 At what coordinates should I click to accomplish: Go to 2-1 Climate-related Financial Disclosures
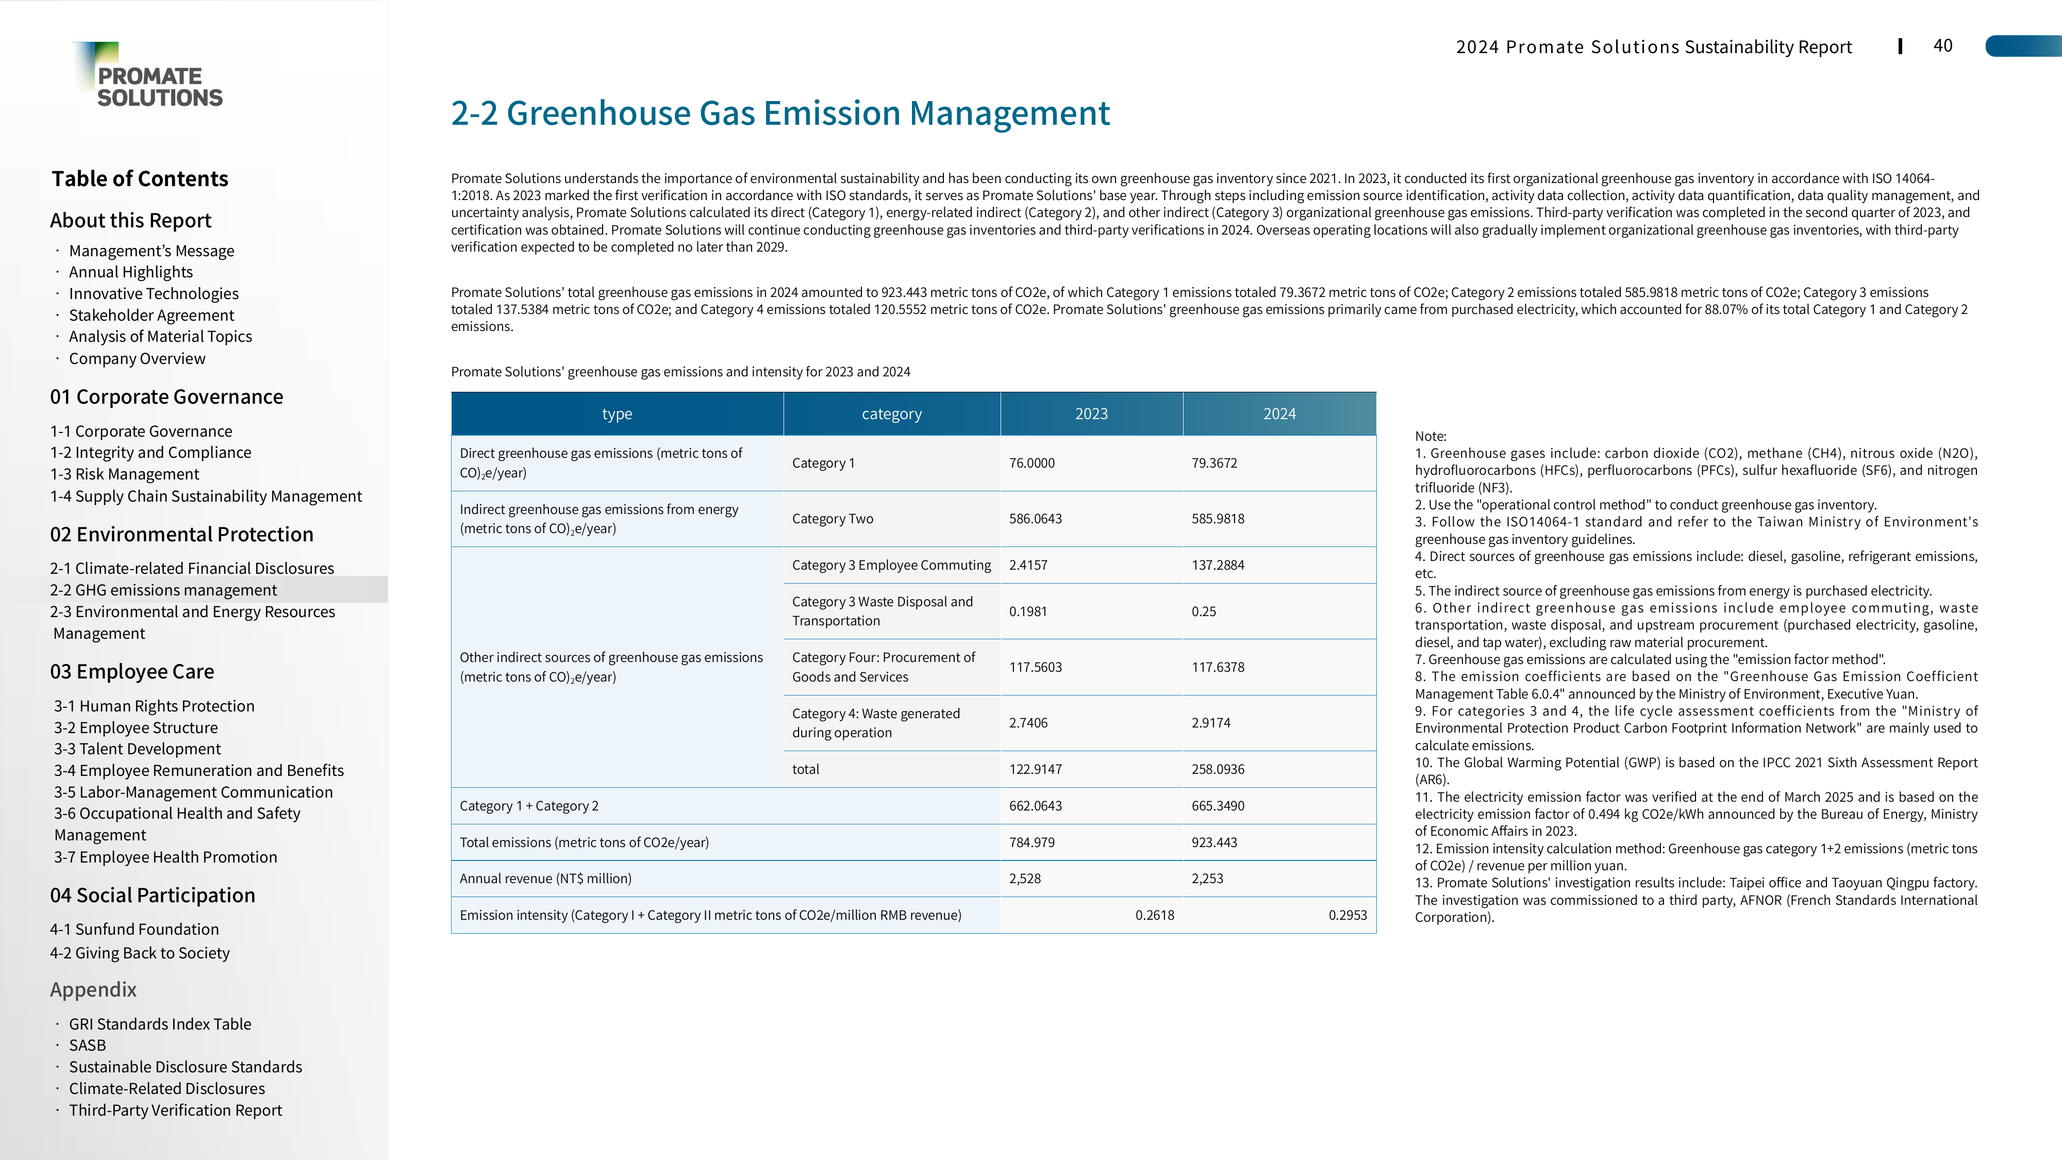[192, 568]
